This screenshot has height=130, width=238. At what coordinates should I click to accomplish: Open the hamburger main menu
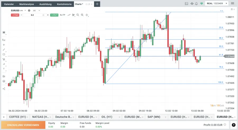click(x=232, y=3)
